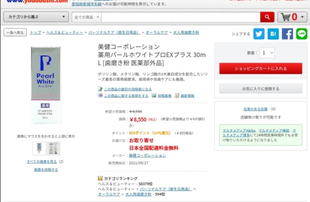
Task: Open the ranking オーラルケア link
Action: [x=109, y=194]
